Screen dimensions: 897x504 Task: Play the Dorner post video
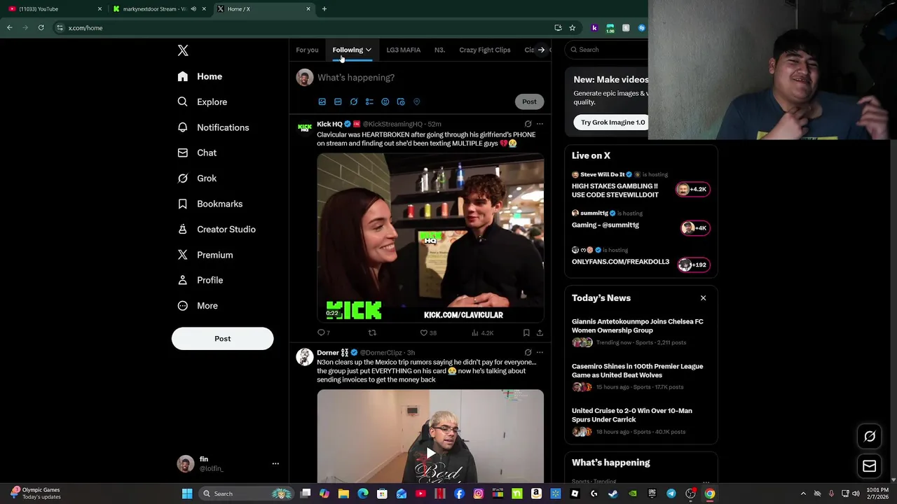click(x=430, y=454)
